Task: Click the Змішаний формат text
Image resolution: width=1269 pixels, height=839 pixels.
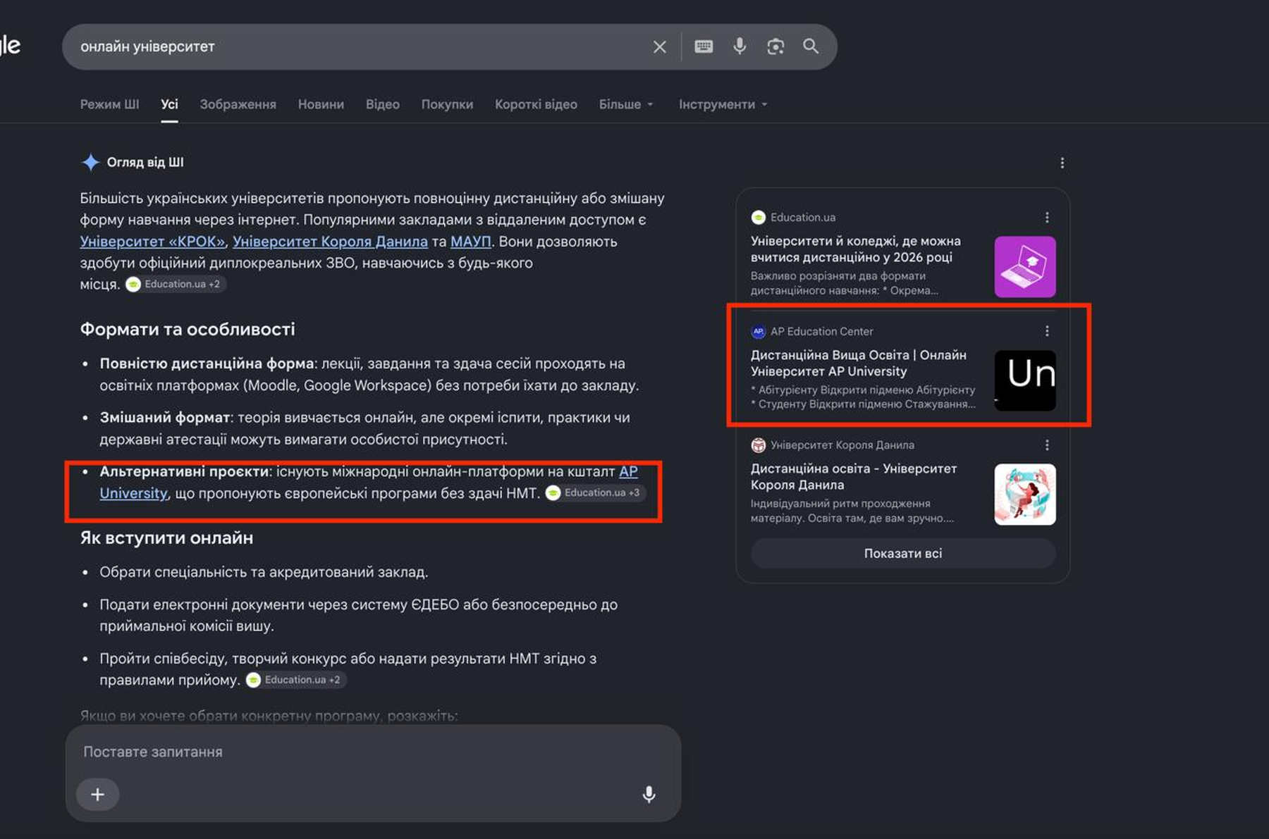Action: tap(164, 417)
